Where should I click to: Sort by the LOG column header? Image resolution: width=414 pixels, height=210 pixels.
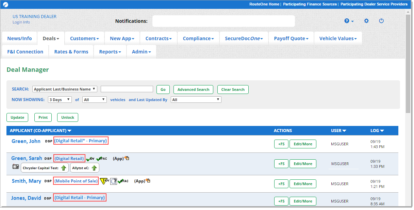click(x=377, y=131)
